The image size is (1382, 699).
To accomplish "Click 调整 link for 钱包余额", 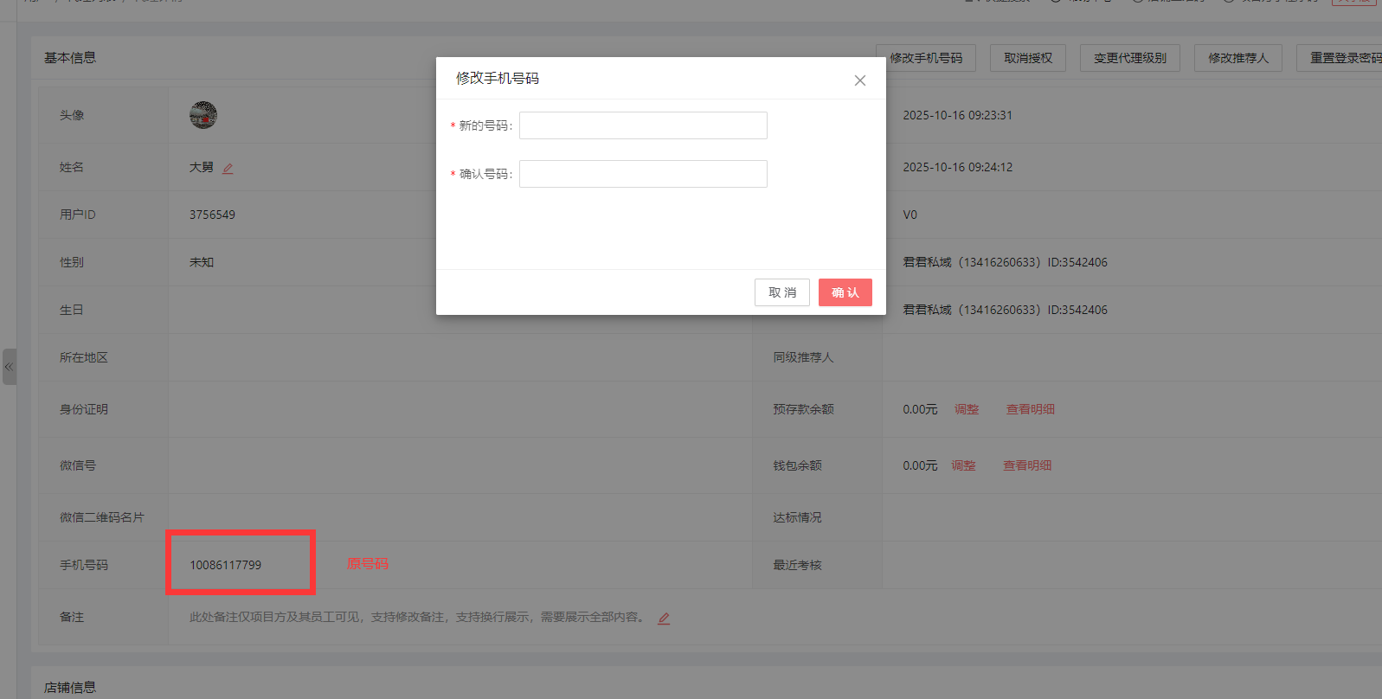I will 963,465.
